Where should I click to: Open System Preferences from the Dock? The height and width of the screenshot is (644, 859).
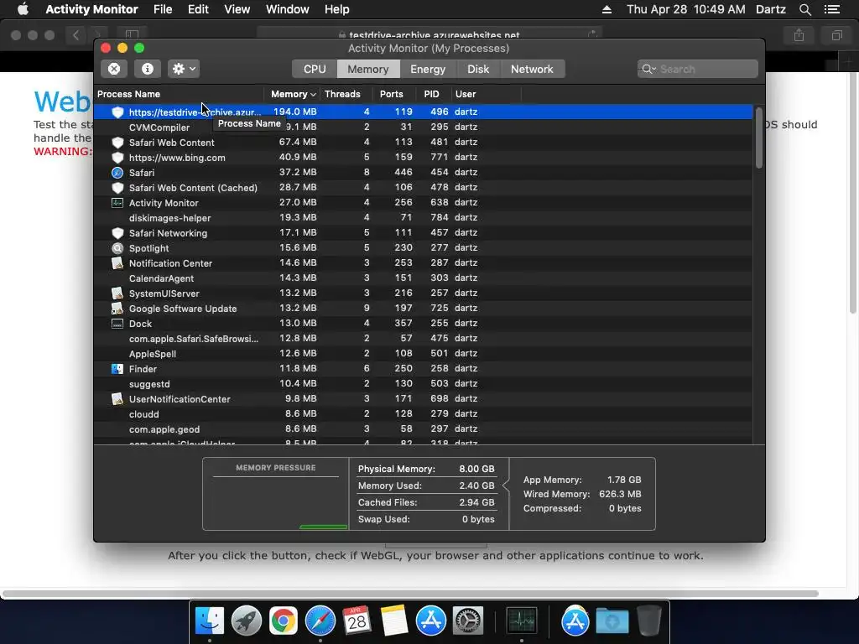[x=467, y=621]
